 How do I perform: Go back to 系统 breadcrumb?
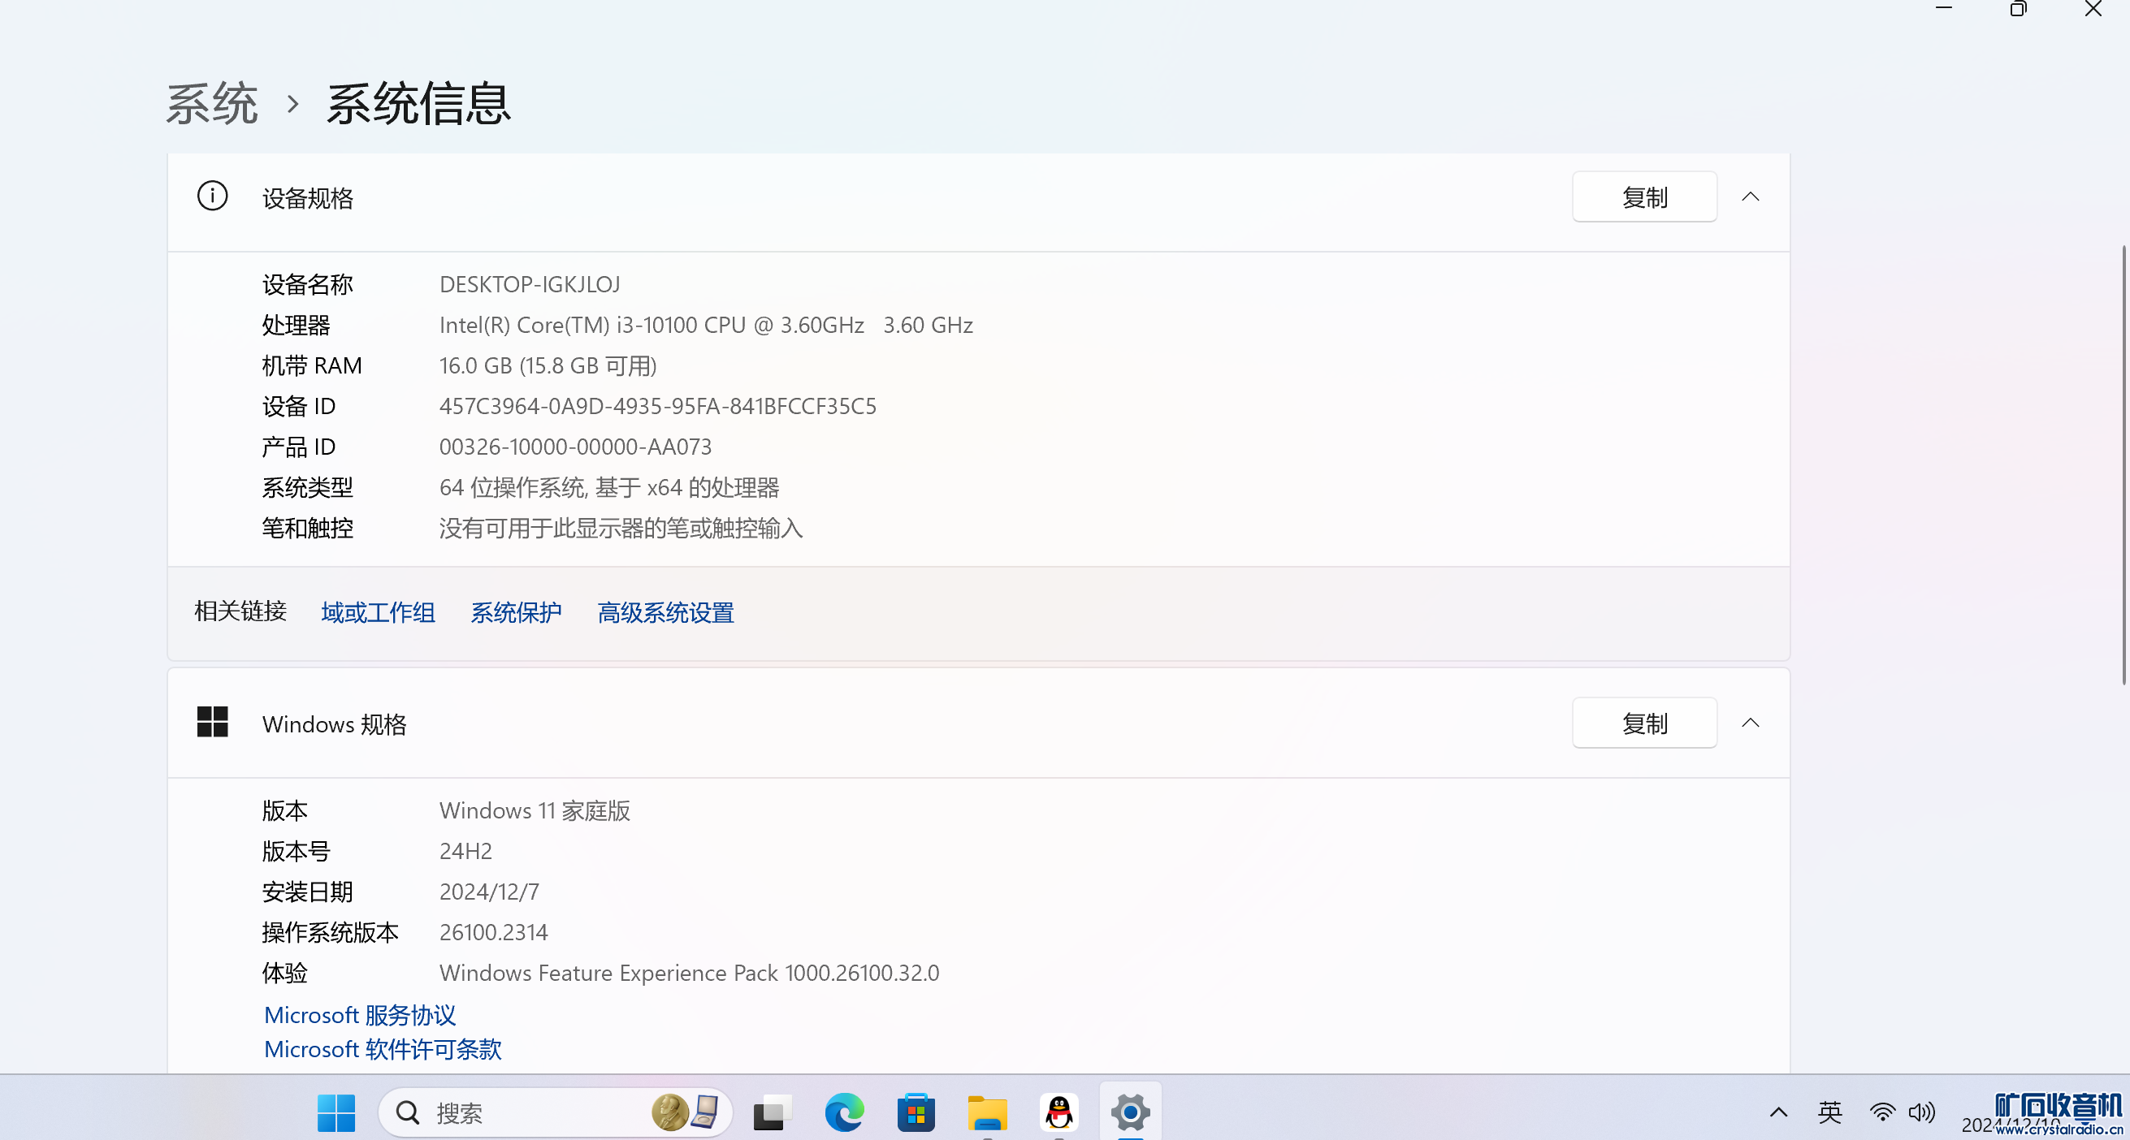(x=212, y=104)
